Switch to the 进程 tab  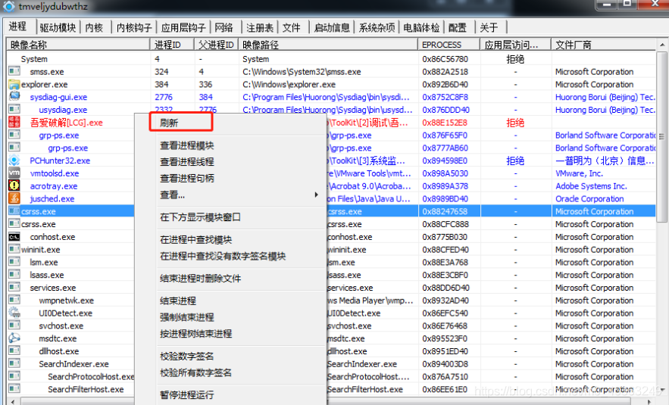(18, 26)
